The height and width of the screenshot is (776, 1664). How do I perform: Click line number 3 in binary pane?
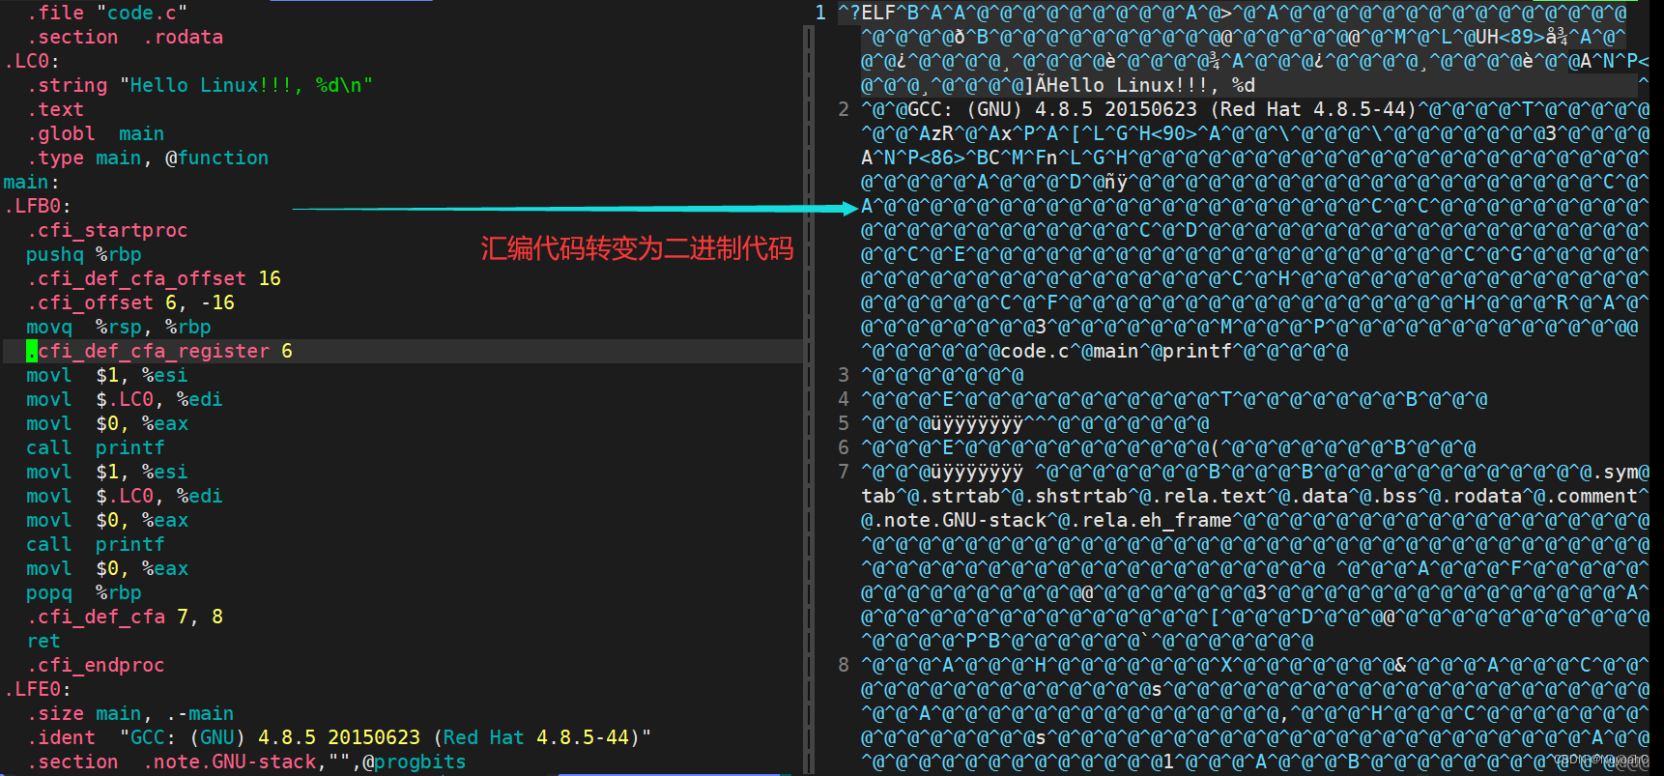[x=844, y=375]
